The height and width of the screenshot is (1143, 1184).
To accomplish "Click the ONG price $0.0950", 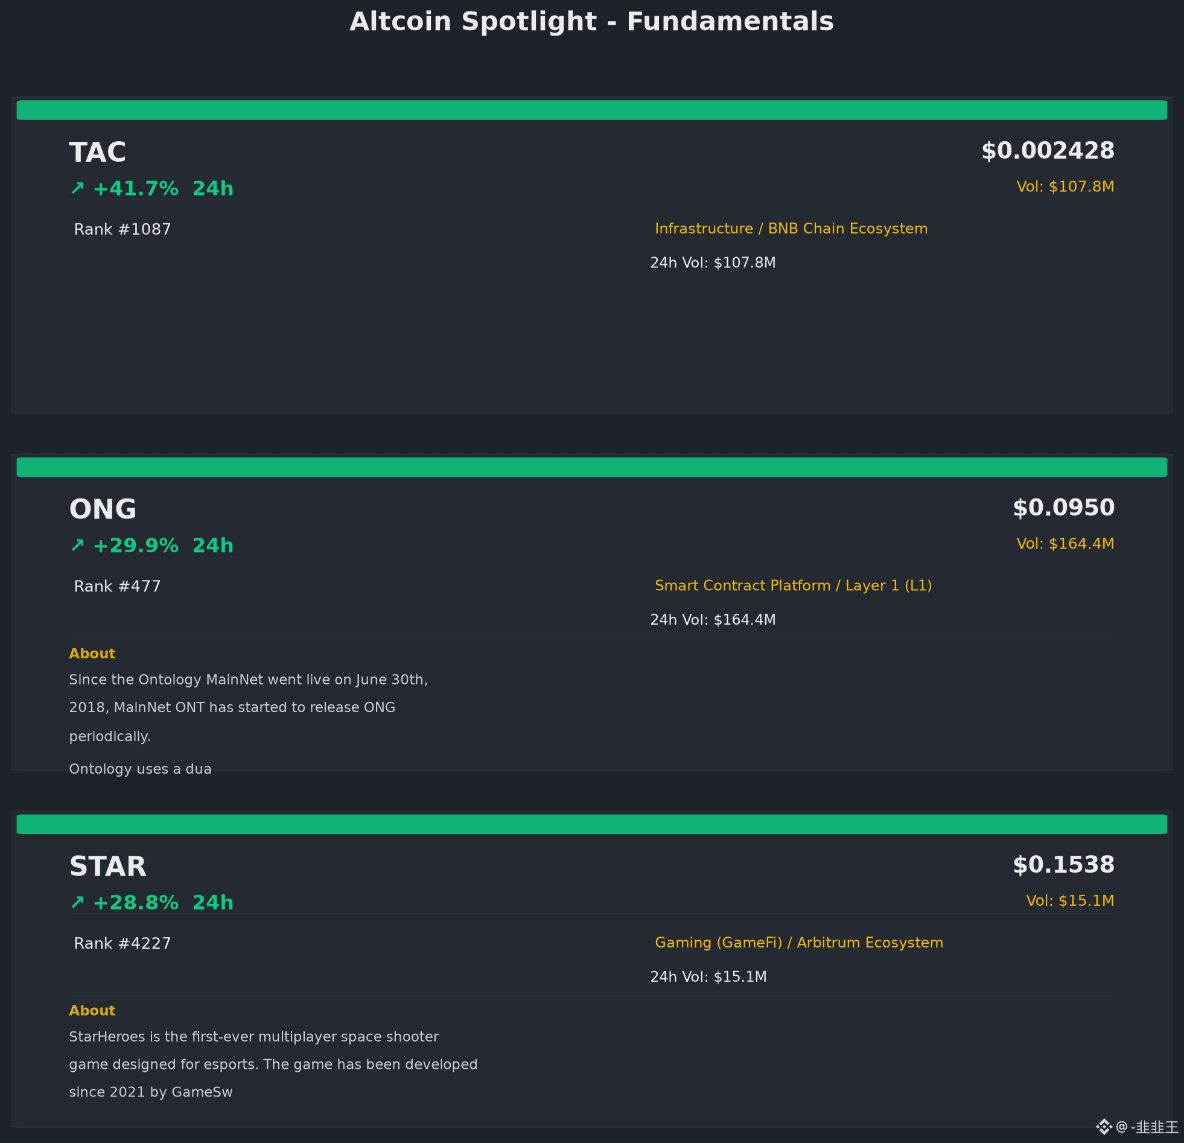I will (x=1063, y=508).
